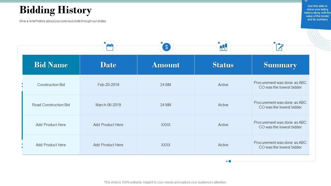Click the bar chart icon above Status

point(223,47)
